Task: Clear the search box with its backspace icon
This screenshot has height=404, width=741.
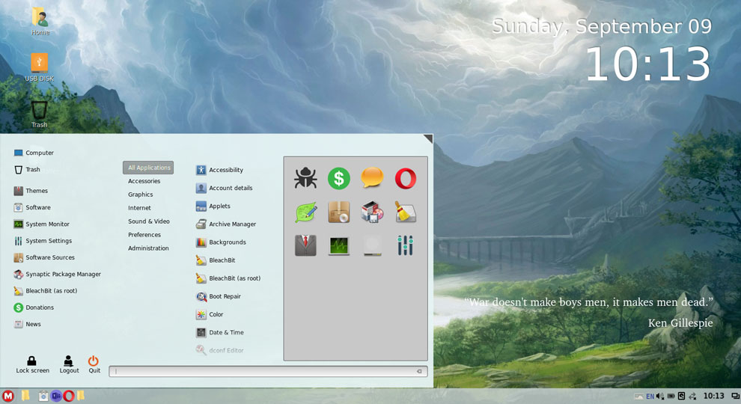Action: coord(419,371)
